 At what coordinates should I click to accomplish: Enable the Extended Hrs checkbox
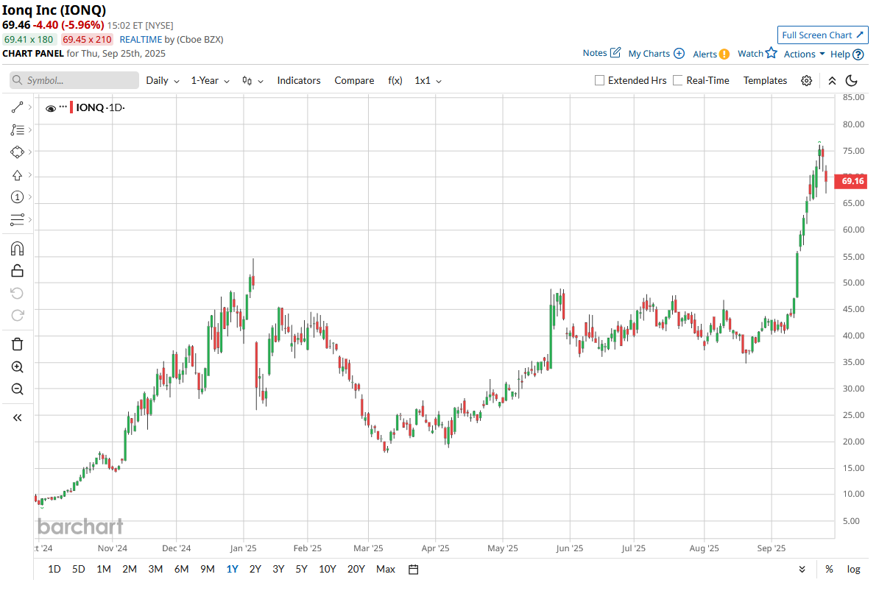coord(599,80)
